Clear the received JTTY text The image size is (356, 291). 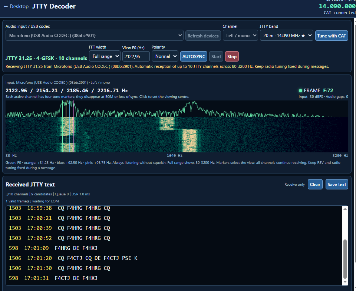tap(315, 184)
